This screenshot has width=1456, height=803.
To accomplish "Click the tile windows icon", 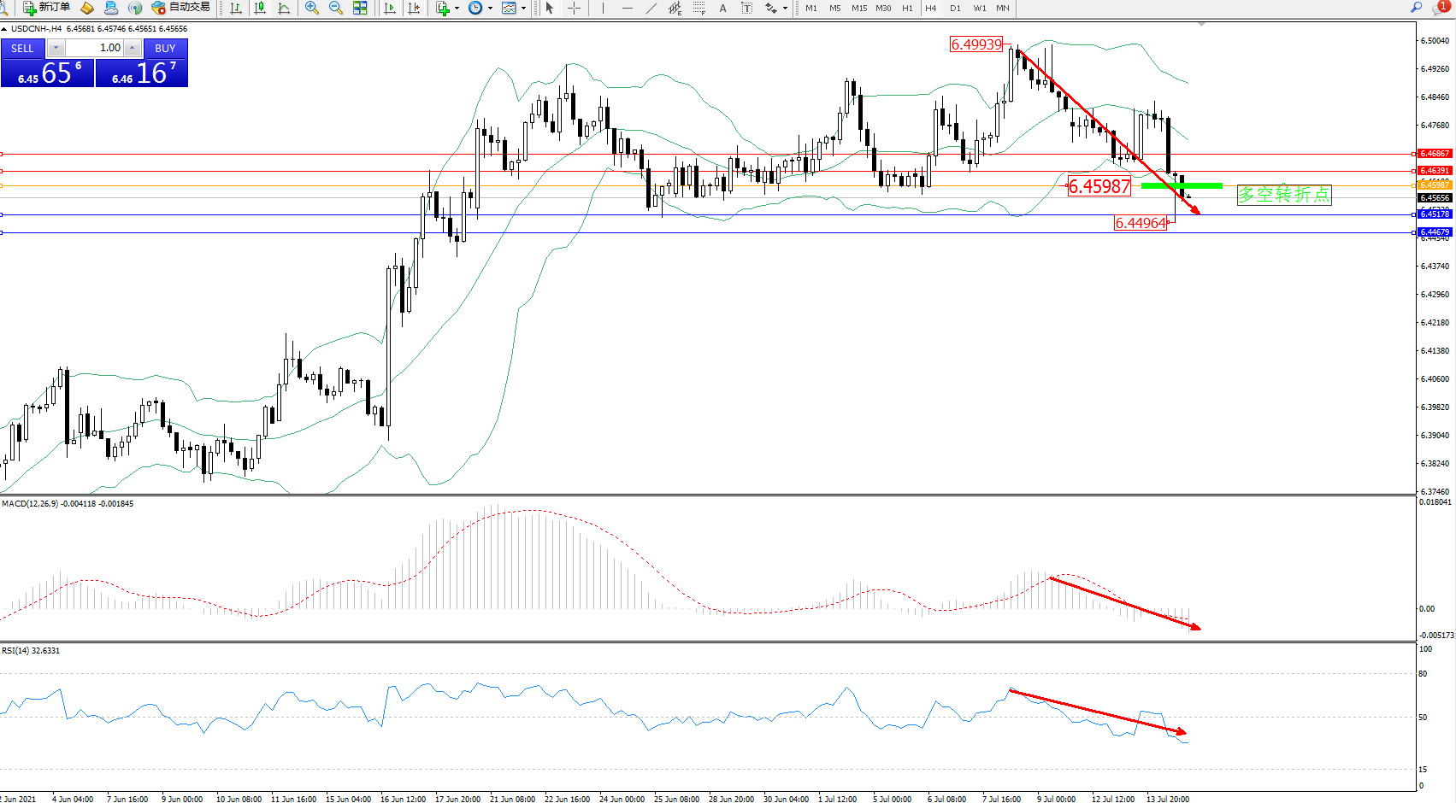I will point(360,8).
